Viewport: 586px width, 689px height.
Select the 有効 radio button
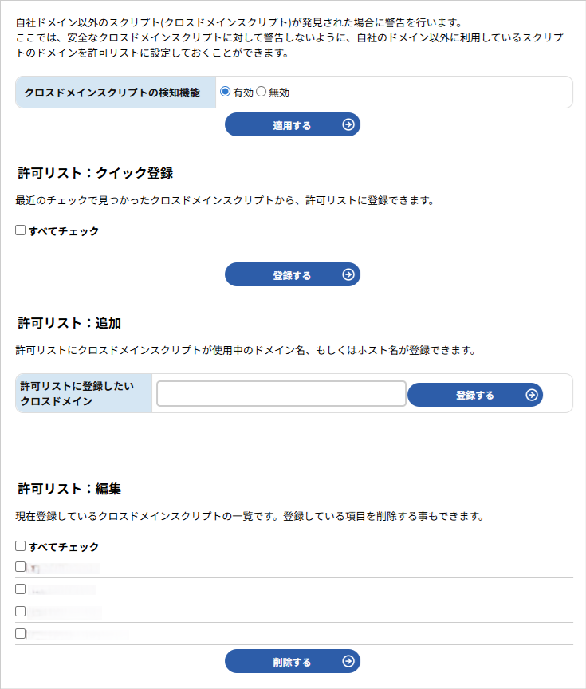tap(226, 92)
